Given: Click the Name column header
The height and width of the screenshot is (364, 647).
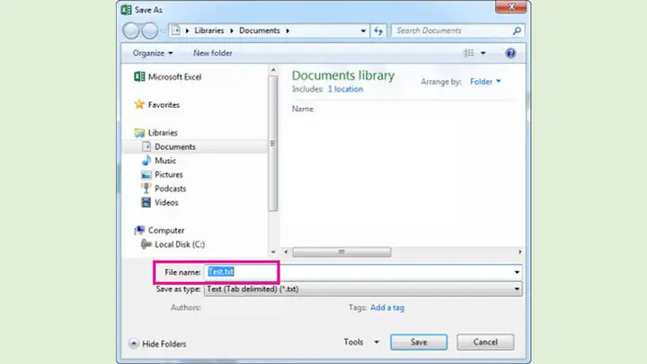Looking at the screenshot, I should [x=303, y=109].
